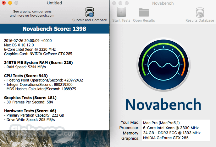Close the Untitled results window
This screenshot has width=216, height=147.
[x=4, y=3]
